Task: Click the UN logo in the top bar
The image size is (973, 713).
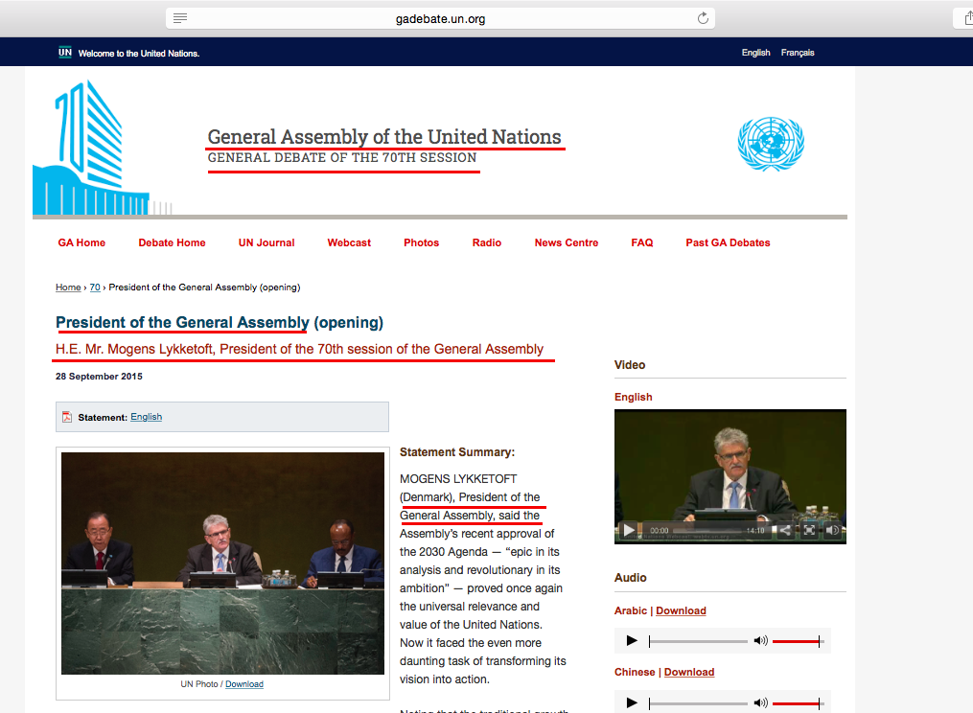Action: [65, 52]
